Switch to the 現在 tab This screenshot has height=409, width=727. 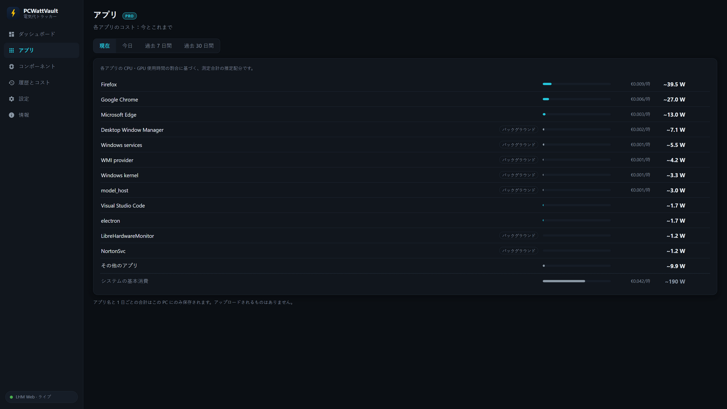(105, 46)
